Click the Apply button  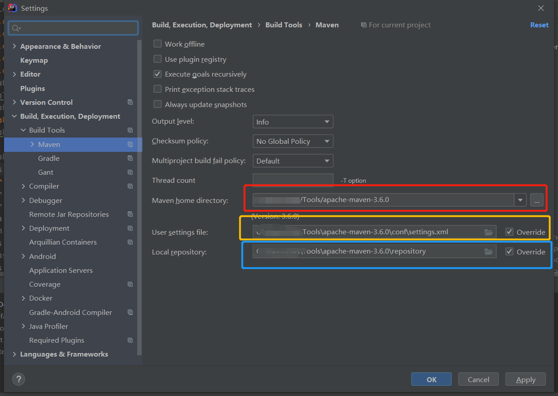[526, 379]
